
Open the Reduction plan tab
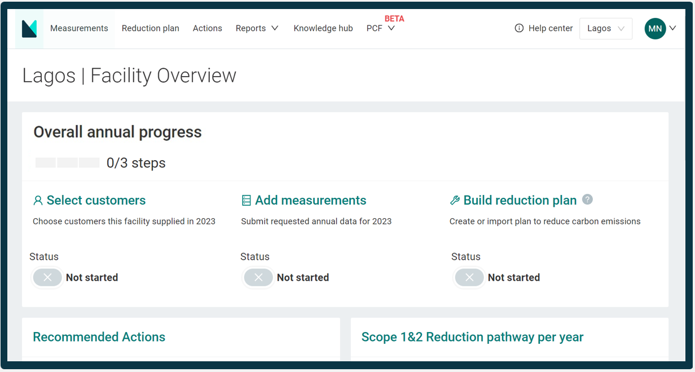pyautogui.click(x=151, y=28)
